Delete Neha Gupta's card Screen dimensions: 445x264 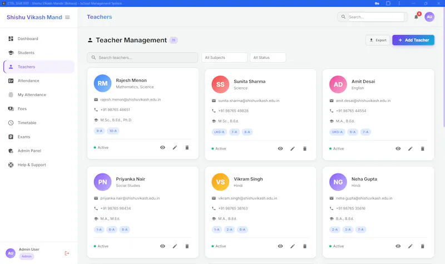tap(423, 246)
